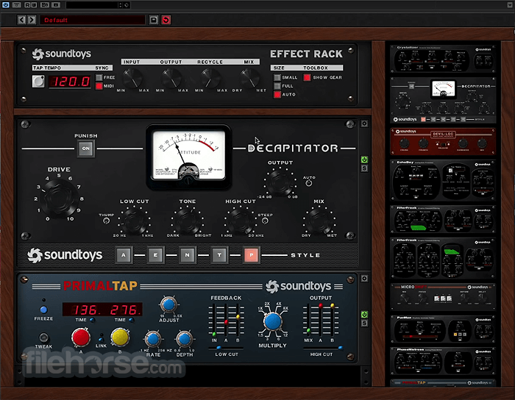Click the PrimalTap Rate knob
The width and height of the screenshot is (515, 400).
tap(153, 339)
